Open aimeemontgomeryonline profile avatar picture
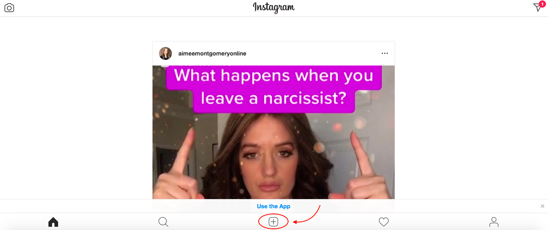 (x=165, y=53)
